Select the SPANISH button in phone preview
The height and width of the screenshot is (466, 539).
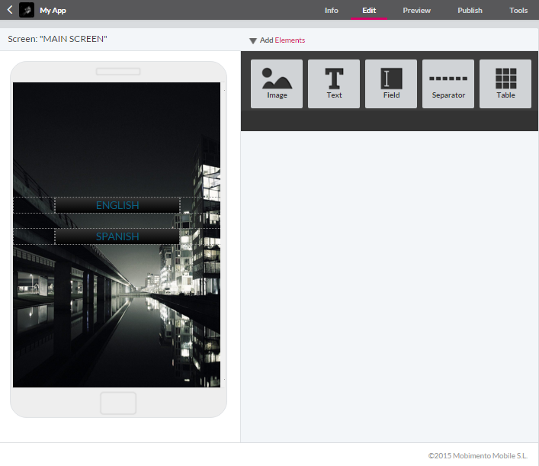(x=117, y=236)
